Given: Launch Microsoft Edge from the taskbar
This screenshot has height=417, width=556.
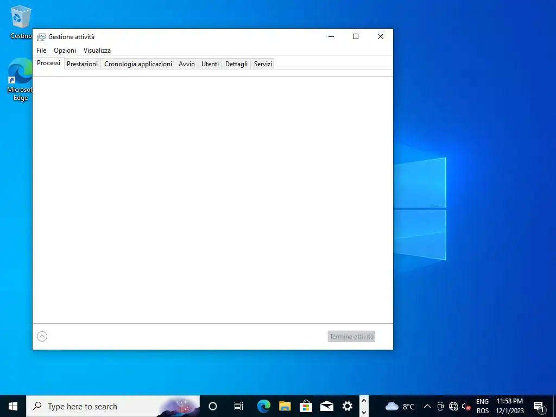Looking at the screenshot, I should point(263,406).
